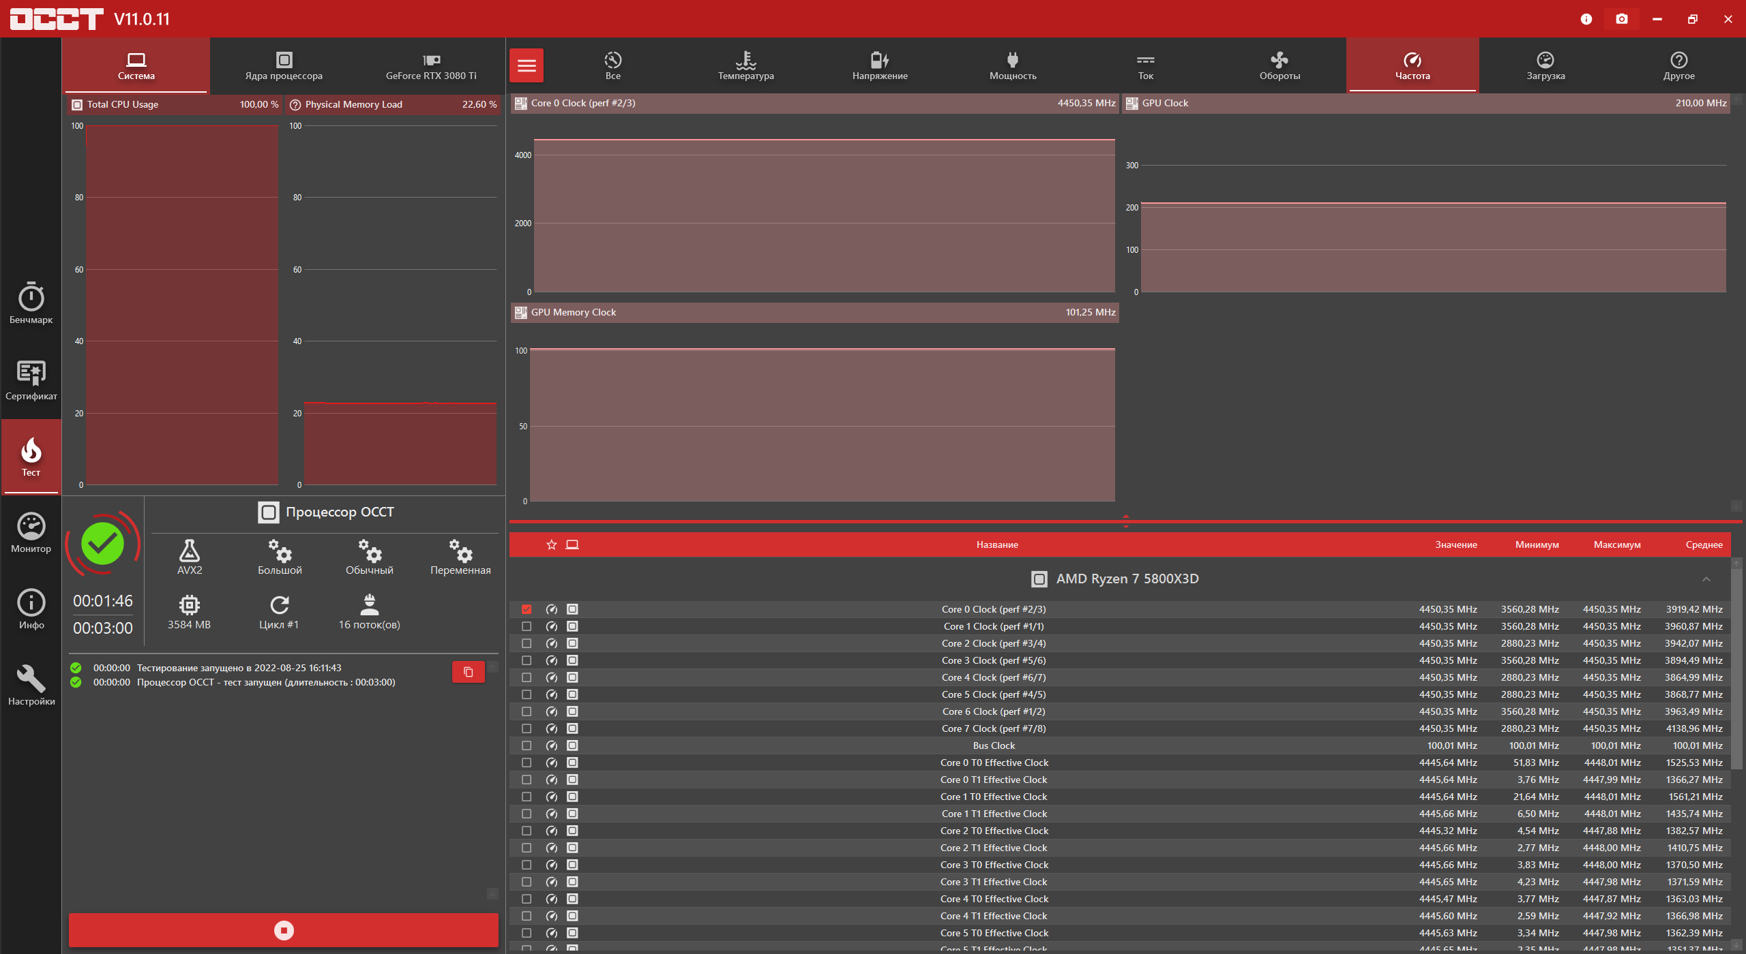1746x954 pixels.
Task: Stop the running CPU test
Action: 283,930
